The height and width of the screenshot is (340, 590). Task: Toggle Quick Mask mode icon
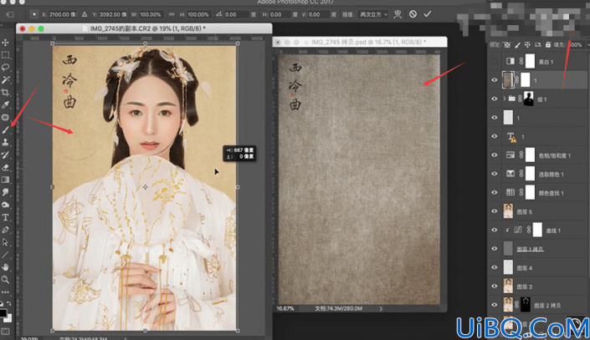pyautogui.click(x=5, y=332)
